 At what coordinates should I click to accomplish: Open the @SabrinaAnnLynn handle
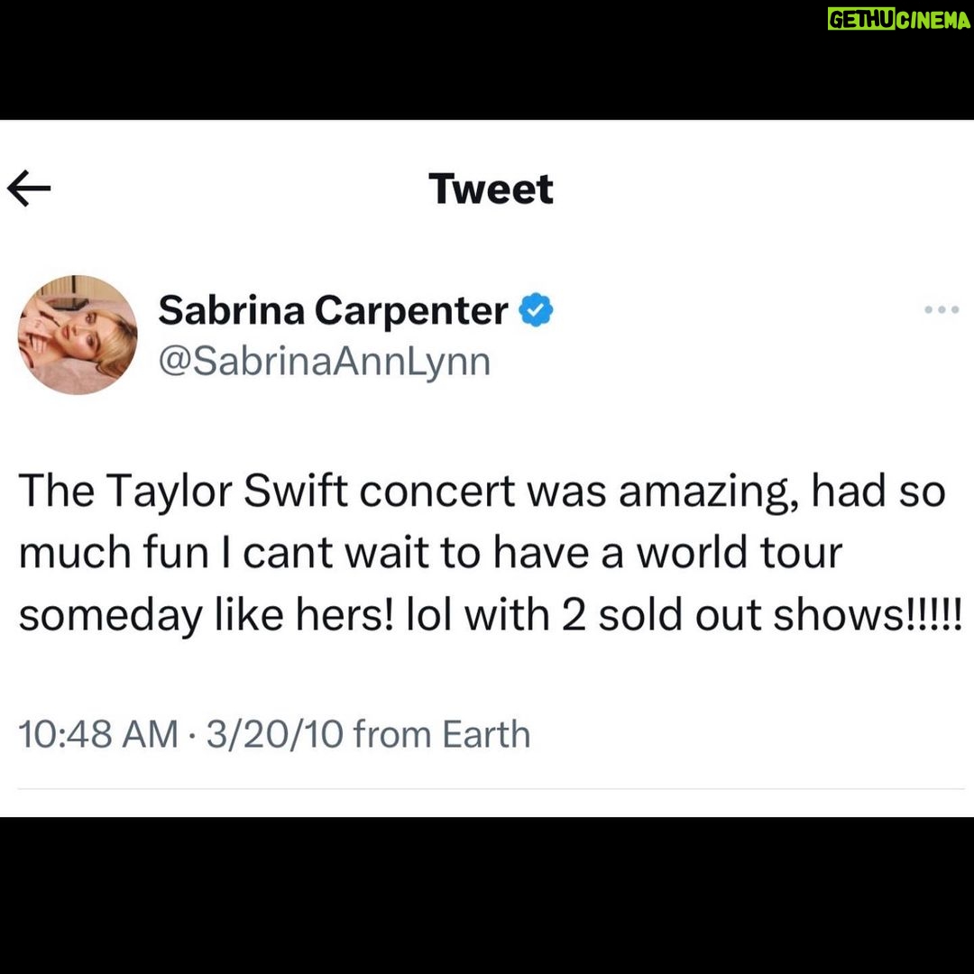click(325, 362)
